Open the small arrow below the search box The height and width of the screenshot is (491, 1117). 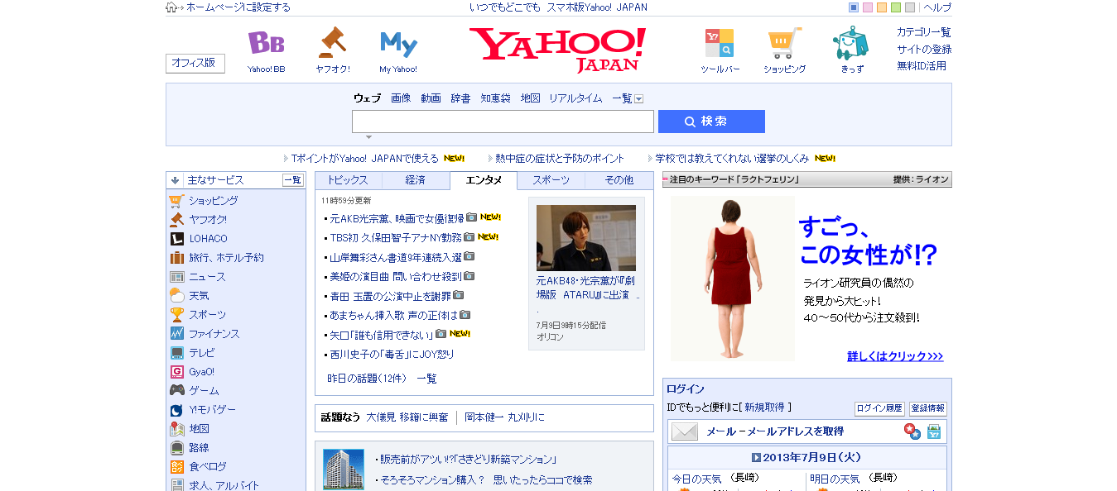[368, 137]
